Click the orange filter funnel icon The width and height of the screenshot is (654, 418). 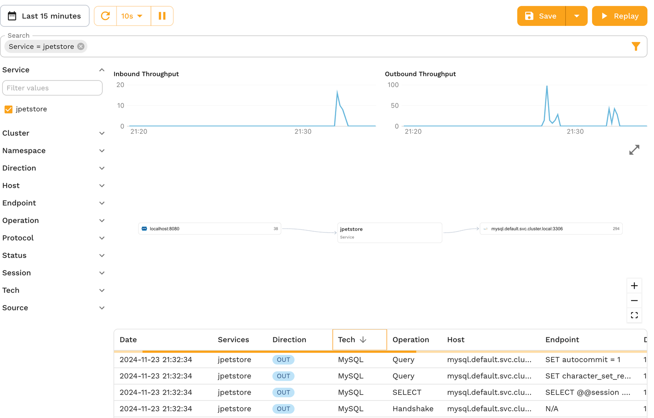pyautogui.click(x=636, y=47)
